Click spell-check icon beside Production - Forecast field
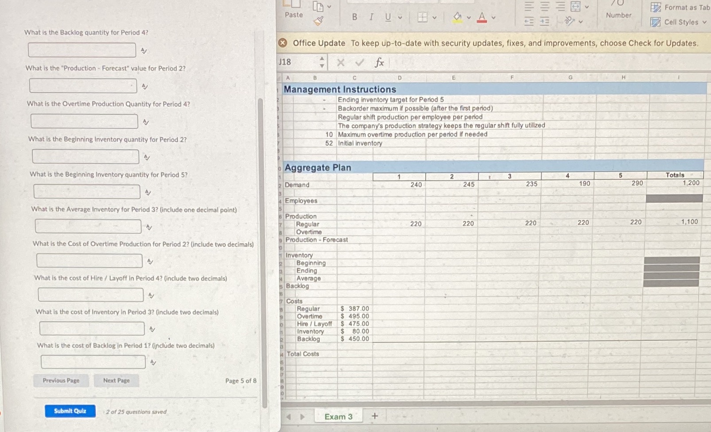 coord(145,87)
